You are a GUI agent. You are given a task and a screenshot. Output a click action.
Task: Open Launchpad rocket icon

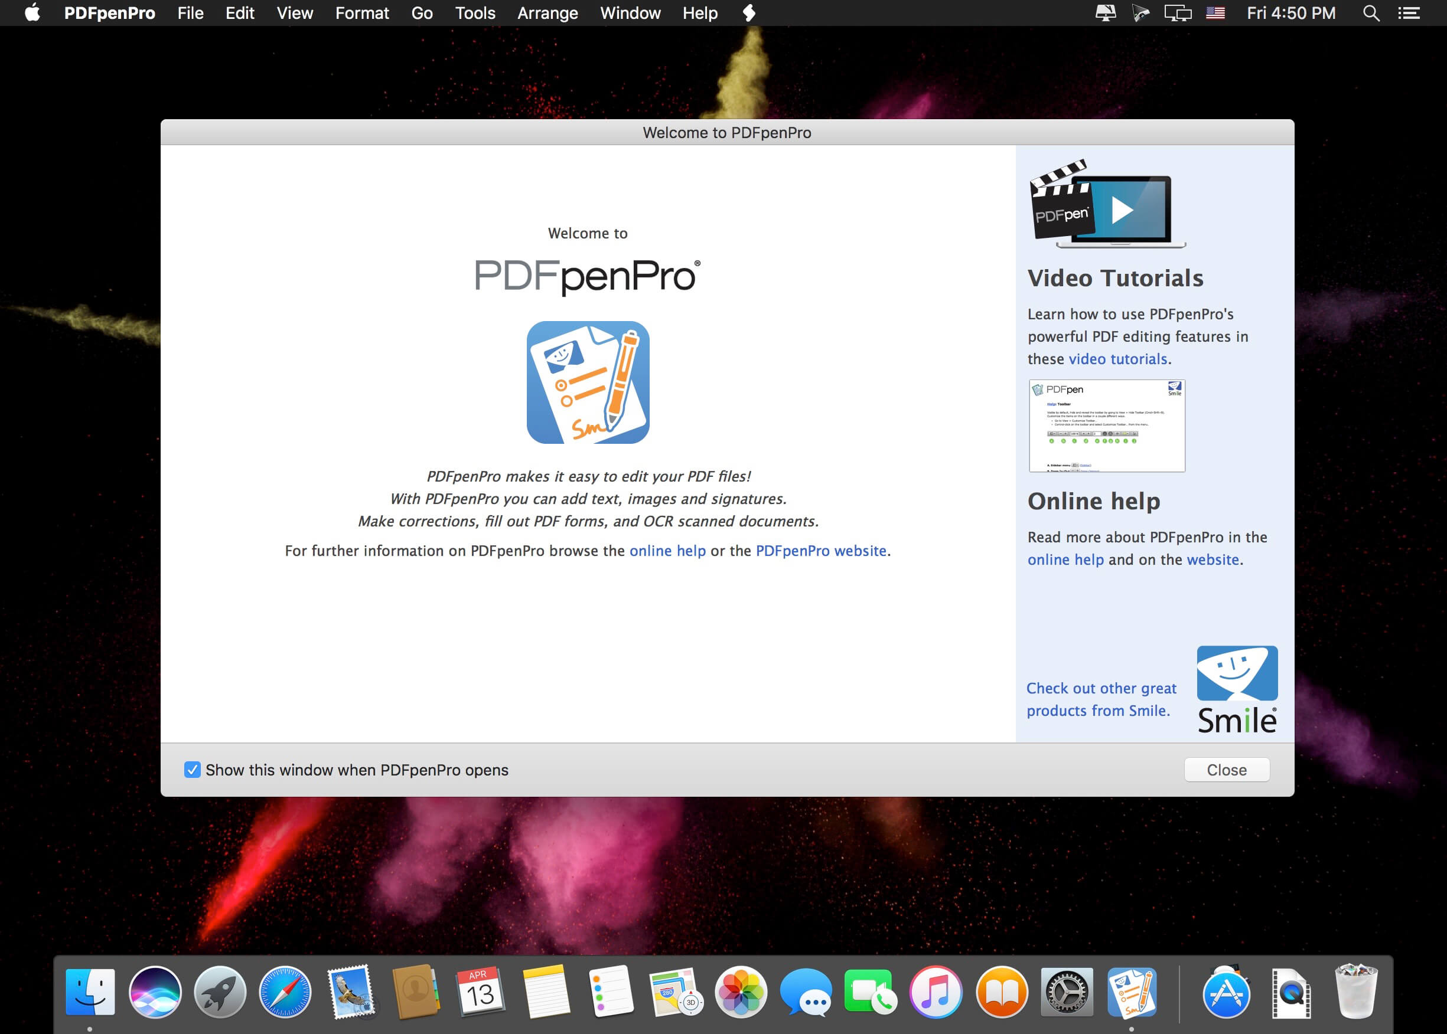pos(220,992)
